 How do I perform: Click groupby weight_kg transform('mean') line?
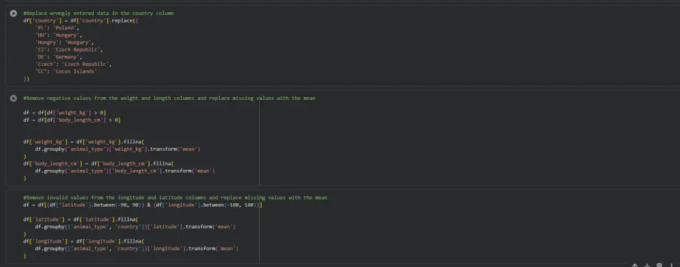click(118, 149)
